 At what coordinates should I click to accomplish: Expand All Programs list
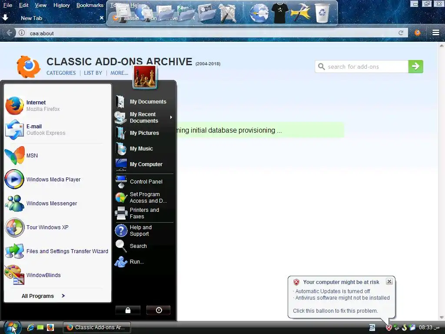click(43, 296)
